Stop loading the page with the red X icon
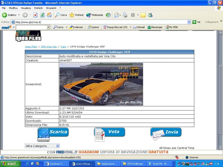 [35, 15]
